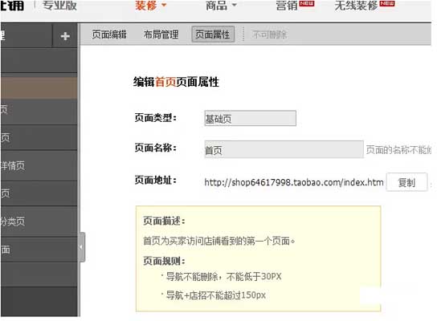
Task: Select the highlighted brown sidebar item
Action: (39, 88)
